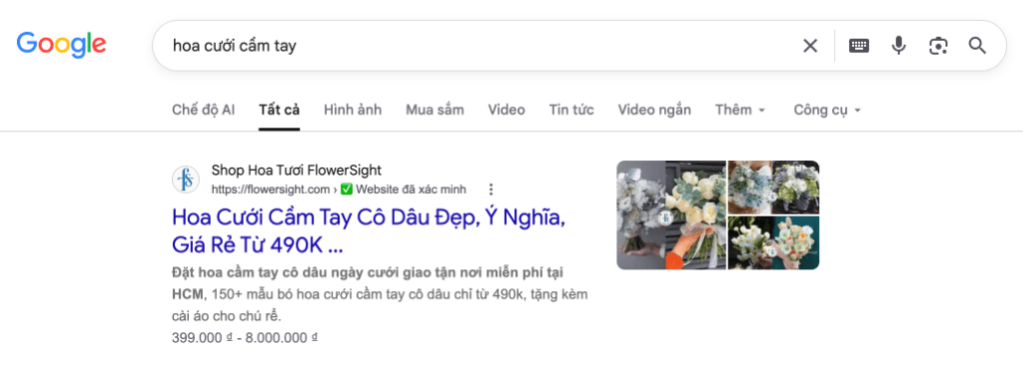Screen dimensions: 1023x366
Task: Expand the Công cụ dropdown
Action: click(827, 110)
